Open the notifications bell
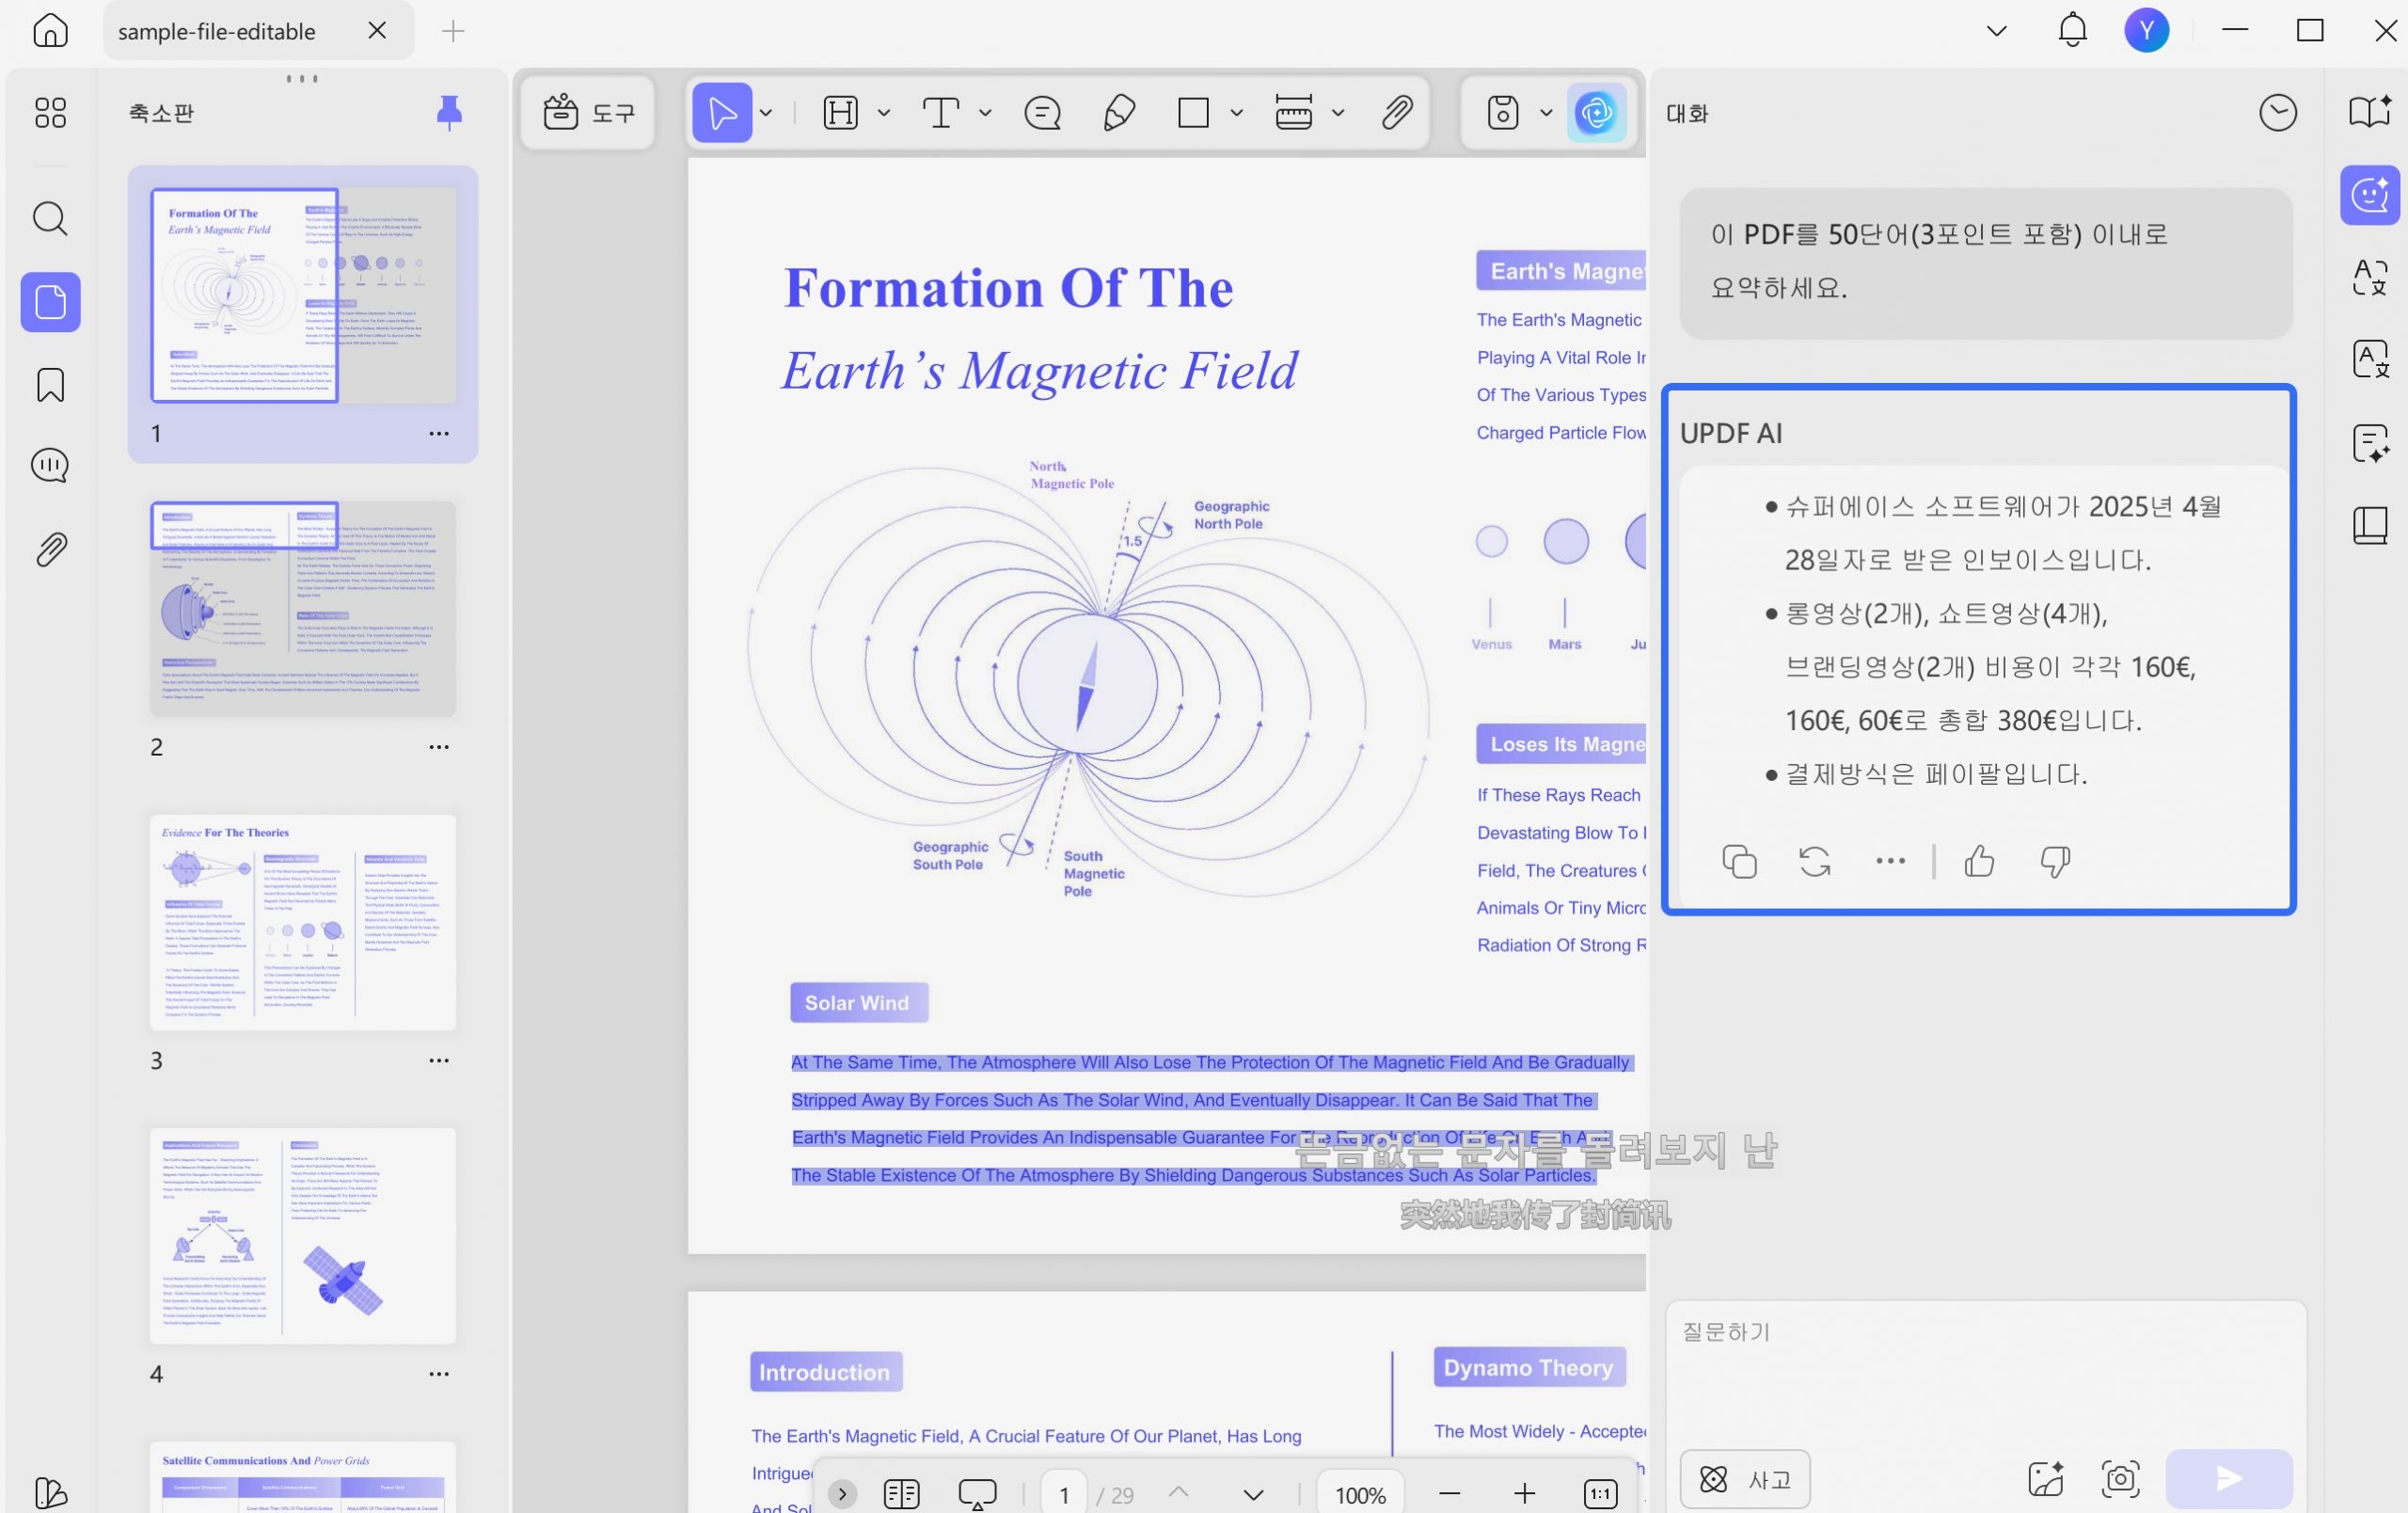The width and height of the screenshot is (2408, 1513). [2072, 30]
